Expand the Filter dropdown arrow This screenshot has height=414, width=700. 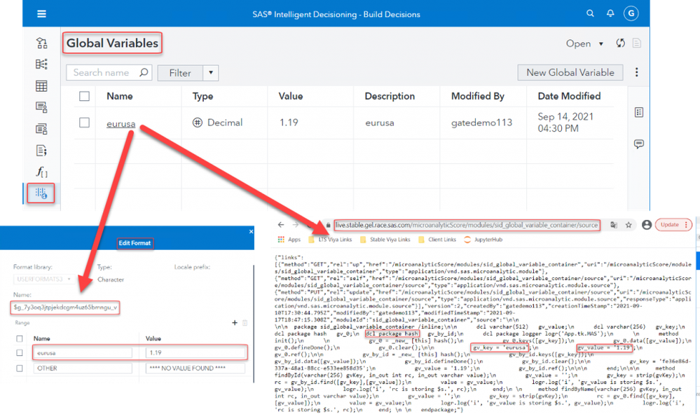coord(211,73)
